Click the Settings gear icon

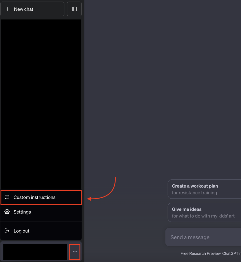(7, 212)
